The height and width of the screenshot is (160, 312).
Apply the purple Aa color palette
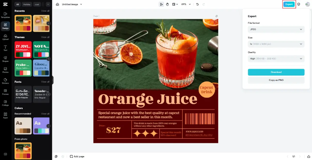[x=41, y=126]
